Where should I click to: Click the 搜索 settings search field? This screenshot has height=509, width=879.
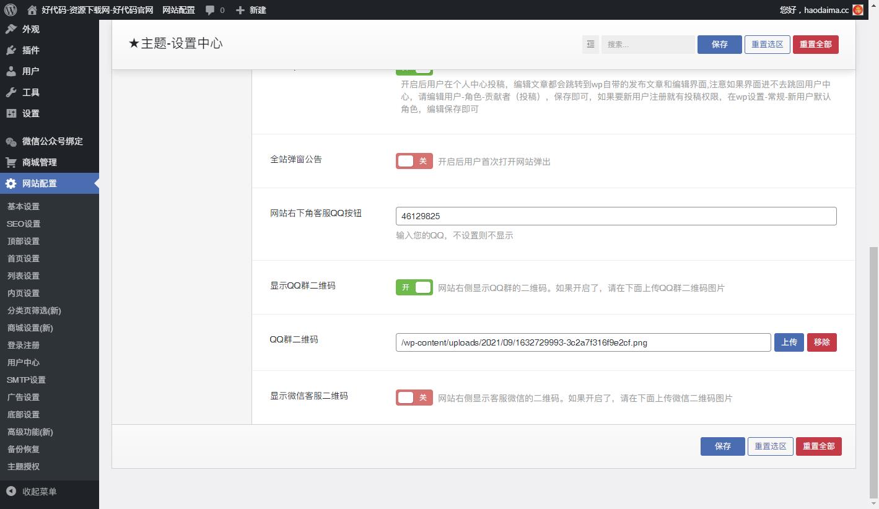pyautogui.click(x=647, y=45)
